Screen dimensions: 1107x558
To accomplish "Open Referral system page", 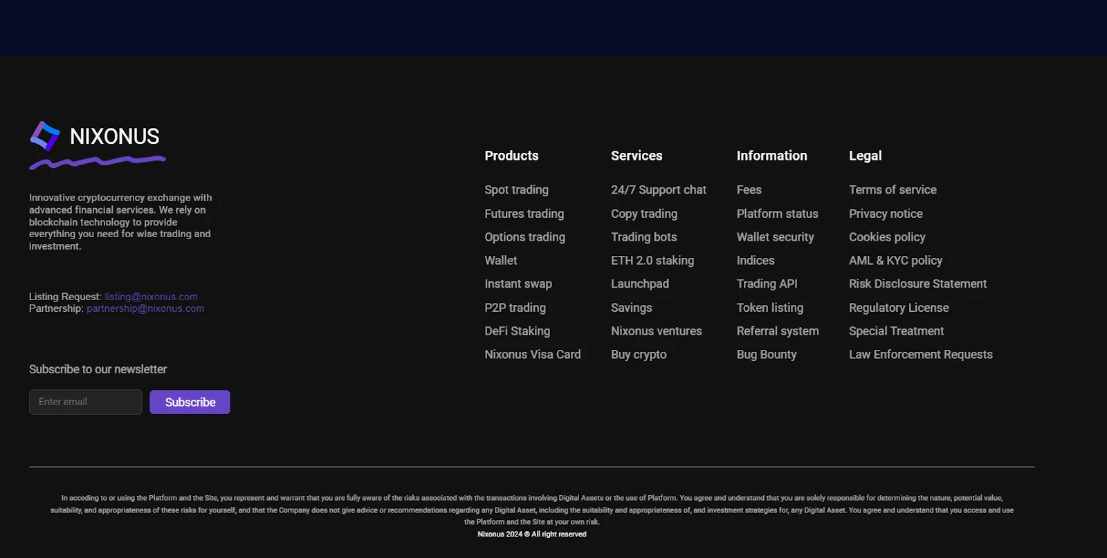I will pos(778,331).
